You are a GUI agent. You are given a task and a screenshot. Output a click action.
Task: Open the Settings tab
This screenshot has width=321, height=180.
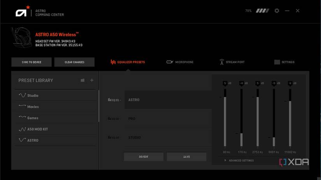tap(284, 62)
